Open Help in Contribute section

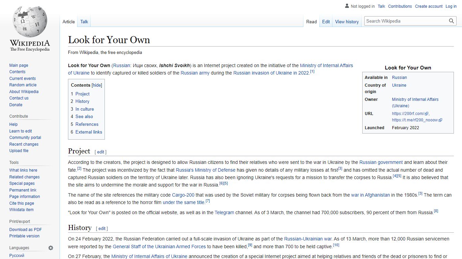tap(14, 124)
